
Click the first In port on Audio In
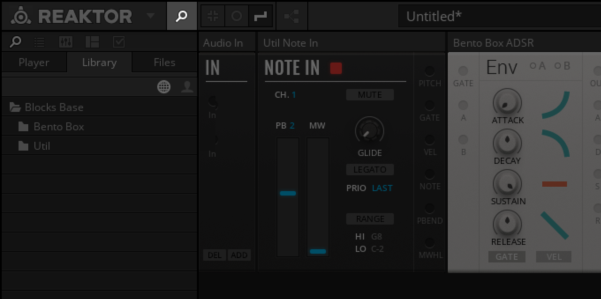coord(213,102)
